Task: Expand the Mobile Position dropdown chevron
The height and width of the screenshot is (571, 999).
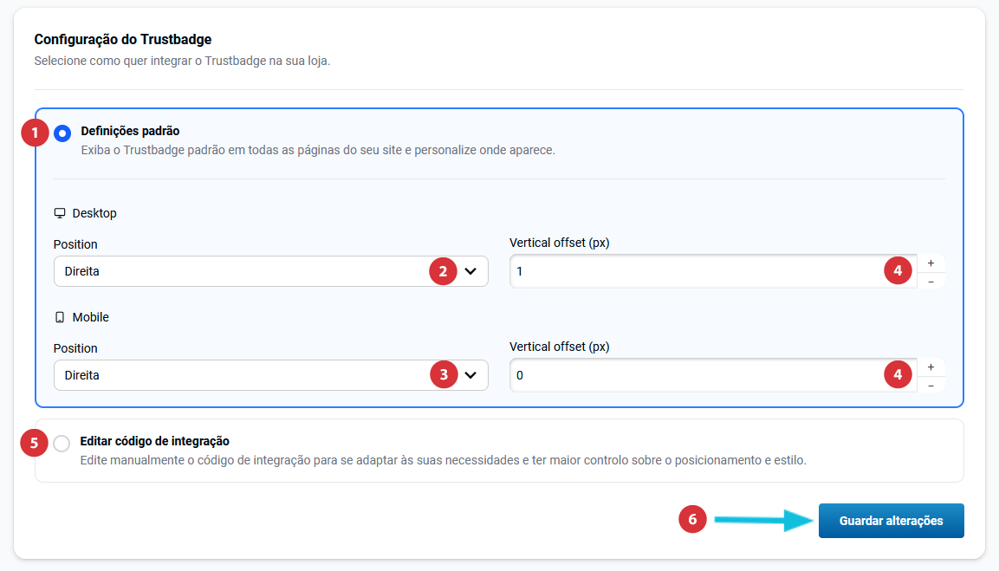Action: (470, 375)
